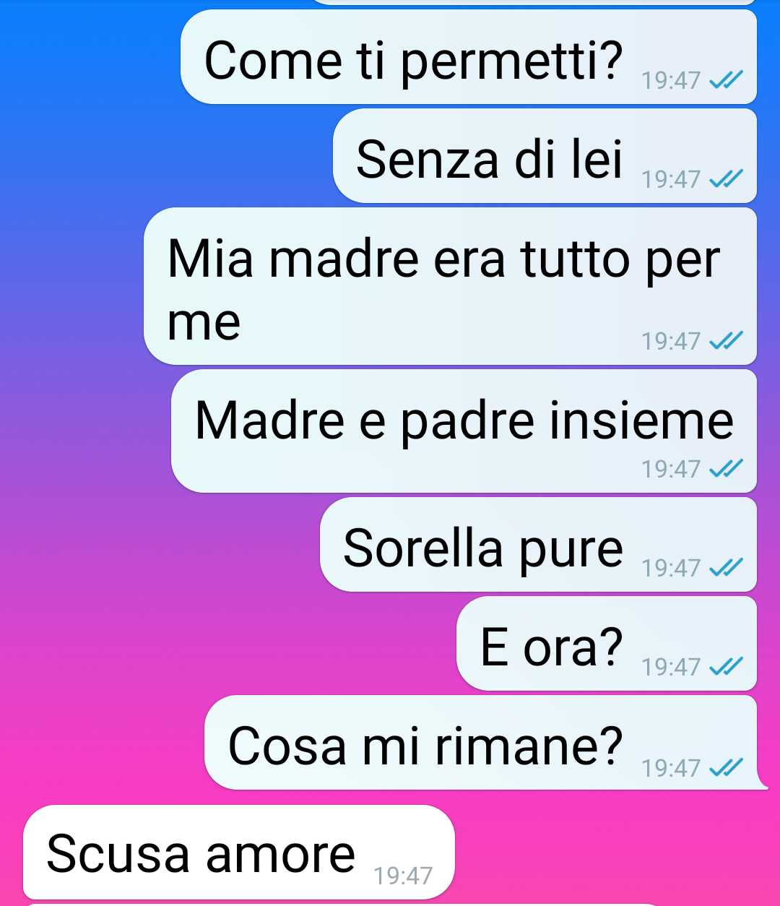
Task: Tap the read checkmarks on 'Cosa mi rimane?'
Action: coord(726,767)
